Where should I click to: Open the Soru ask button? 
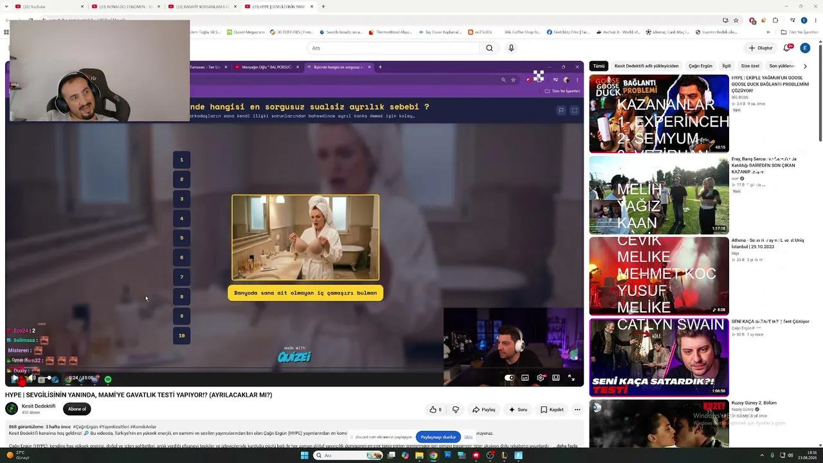(x=518, y=410)
